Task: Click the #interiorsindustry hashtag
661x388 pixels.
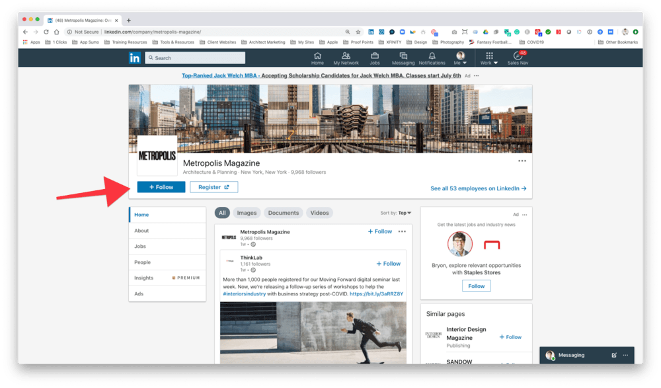Action: (x=244, y=294)
